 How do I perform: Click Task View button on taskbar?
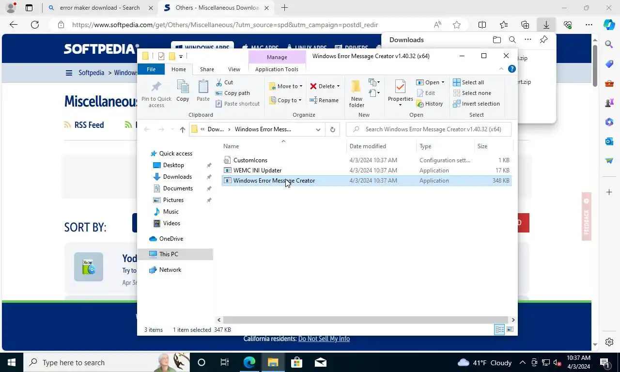[x=225, y=362]
